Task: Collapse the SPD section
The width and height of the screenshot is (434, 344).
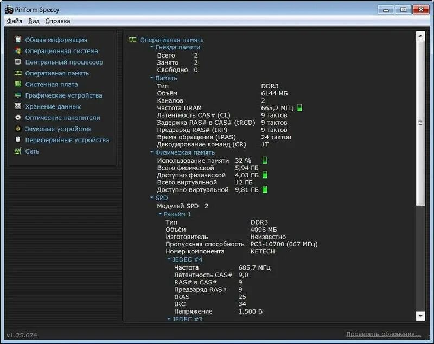Action: pos(152,198)
